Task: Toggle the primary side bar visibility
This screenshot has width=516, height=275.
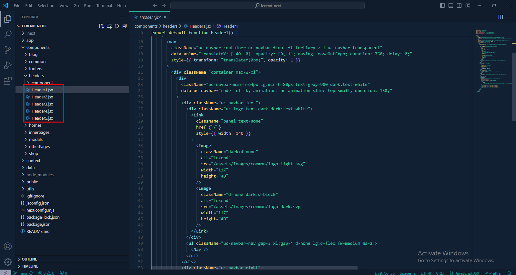Action: [442, 5]
